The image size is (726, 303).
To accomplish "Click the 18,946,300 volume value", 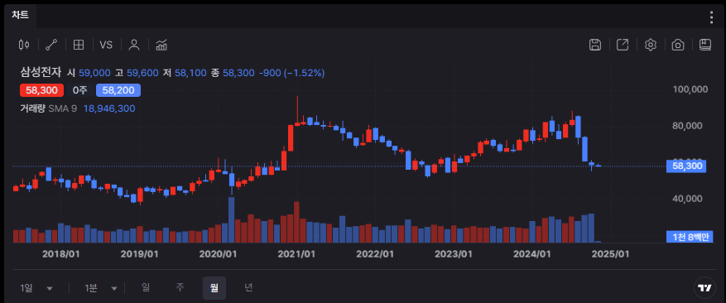I will pos(109,109).
